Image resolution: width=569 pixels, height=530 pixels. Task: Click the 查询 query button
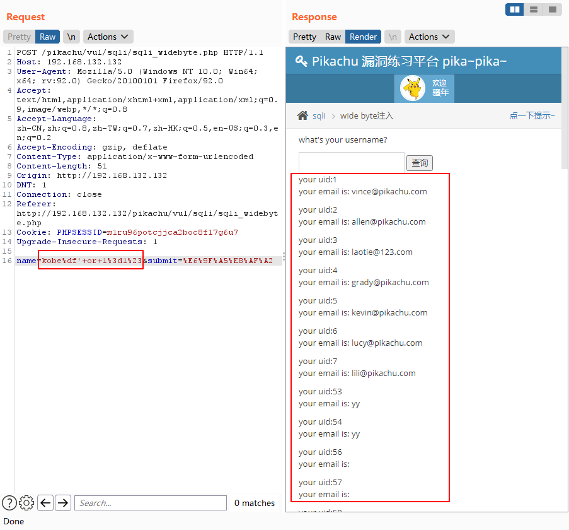tap(420, 163)
